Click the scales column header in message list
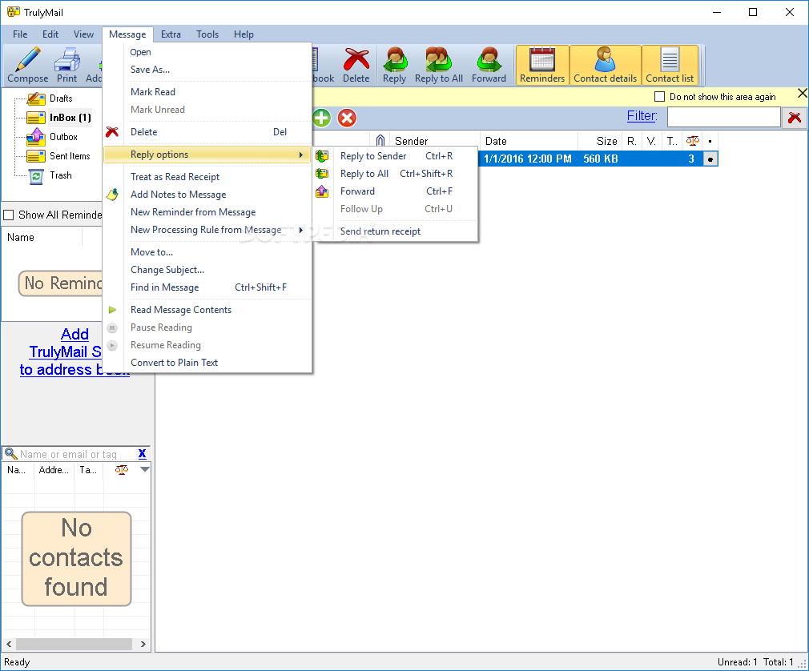This screenshot has height=671, width=809. pyautogui.click(x=693, y=140)
